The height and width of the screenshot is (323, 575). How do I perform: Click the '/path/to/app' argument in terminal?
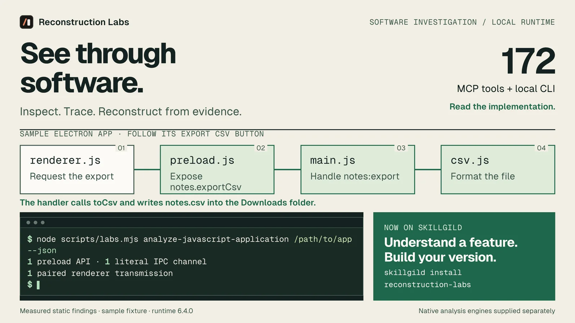[x=323, y=239]
